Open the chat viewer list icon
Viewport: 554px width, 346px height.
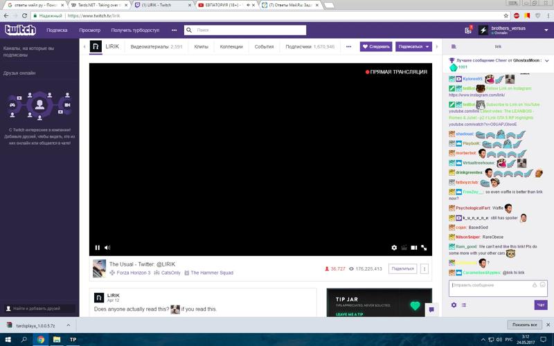point(464,305)
